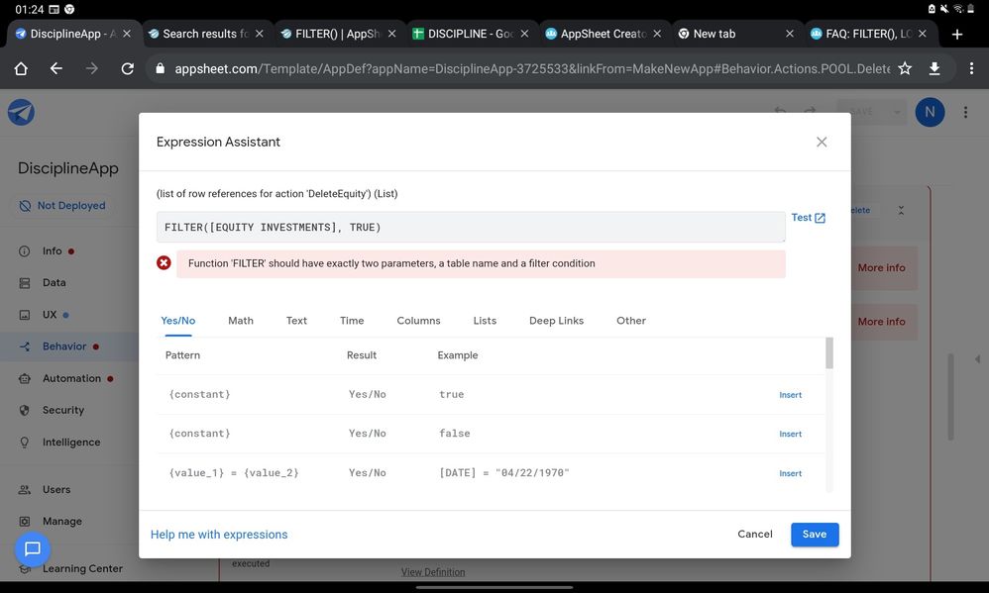Switch to the Yes/No tab
989x593 pixels.
pos(177,320)
